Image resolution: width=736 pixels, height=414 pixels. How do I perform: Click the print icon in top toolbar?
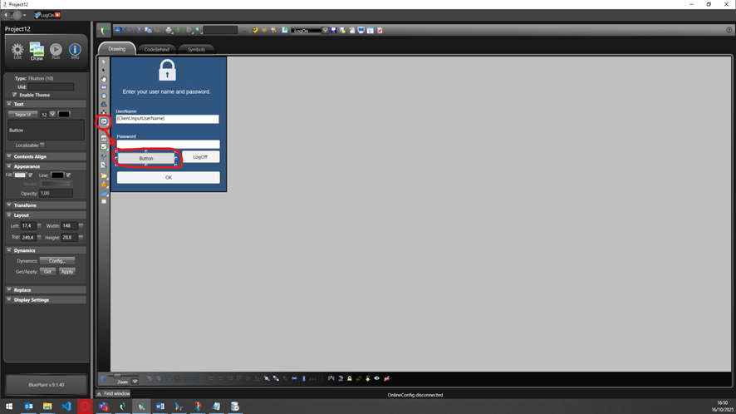[x=169, y=31]
